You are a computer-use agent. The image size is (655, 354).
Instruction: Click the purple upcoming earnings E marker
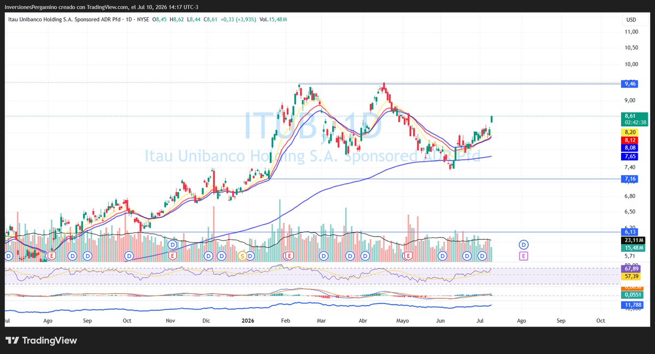tap(523, 256)
